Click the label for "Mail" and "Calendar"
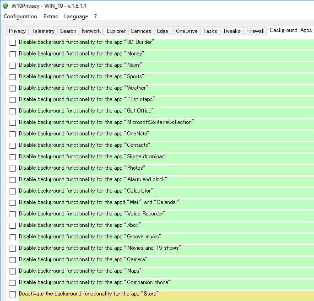The image size is (314, 301). [99, 202]
